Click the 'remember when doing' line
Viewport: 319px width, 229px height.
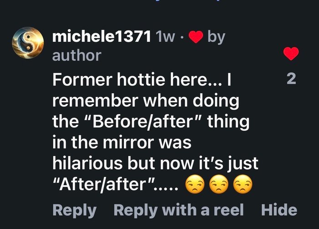click(x=146, y=101)
